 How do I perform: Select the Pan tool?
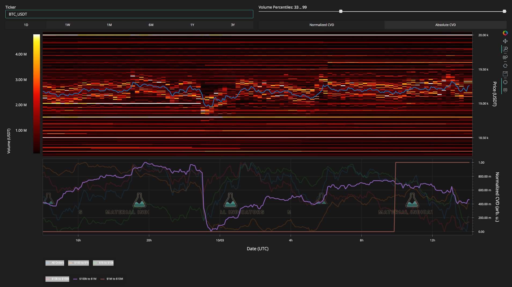click(x=505, y=41)
